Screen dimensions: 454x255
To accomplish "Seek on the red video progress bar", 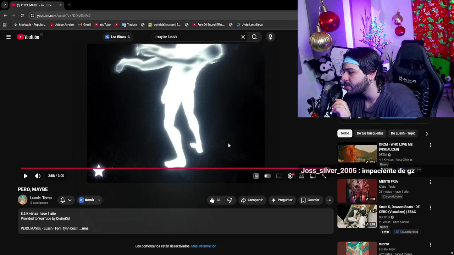I will click(174, 169).
